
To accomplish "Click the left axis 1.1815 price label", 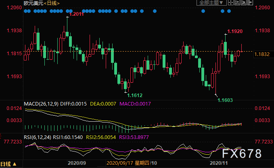I will pos(14,54).
